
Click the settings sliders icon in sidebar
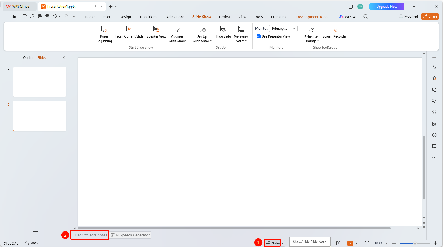pos(434,67)
